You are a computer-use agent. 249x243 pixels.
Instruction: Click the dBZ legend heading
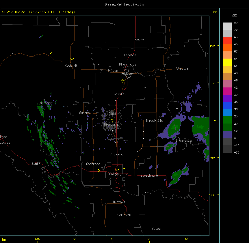pyautogui.click(x=234, y=15)
